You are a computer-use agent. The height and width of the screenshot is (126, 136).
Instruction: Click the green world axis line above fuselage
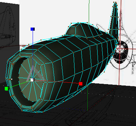89,11
